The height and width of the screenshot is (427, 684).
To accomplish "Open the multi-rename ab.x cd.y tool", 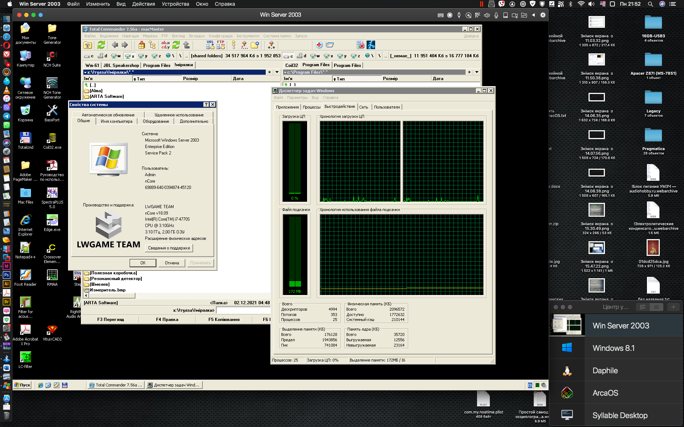I will click(165, 45).
